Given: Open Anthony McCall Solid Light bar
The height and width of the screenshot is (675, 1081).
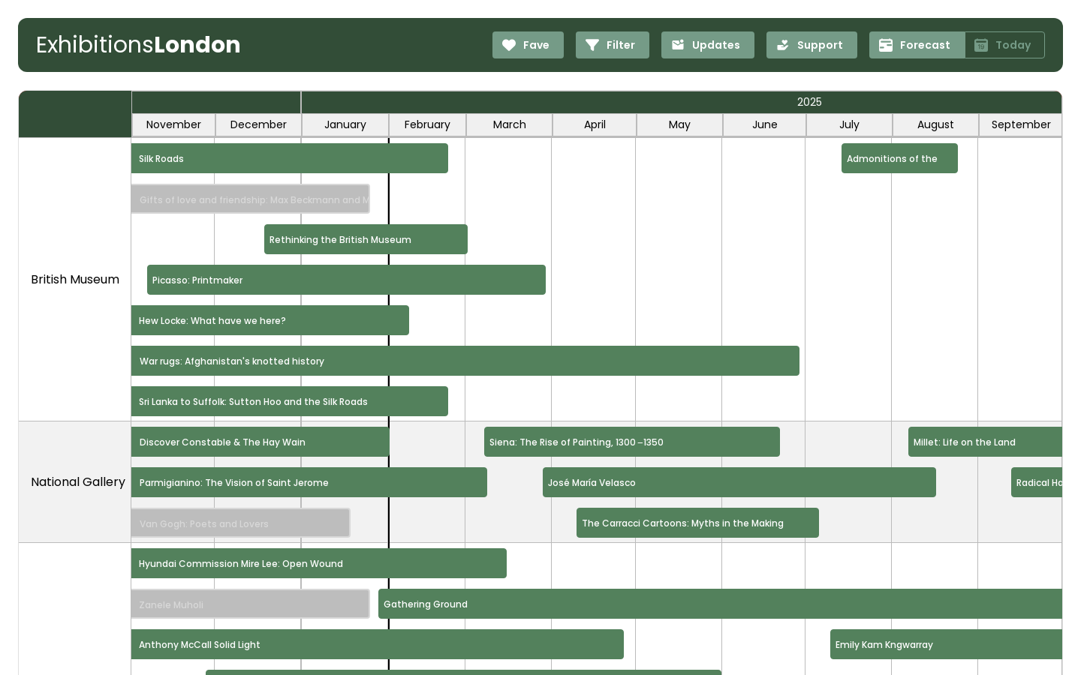Looking at the screenshot, I should pos(378,644).
